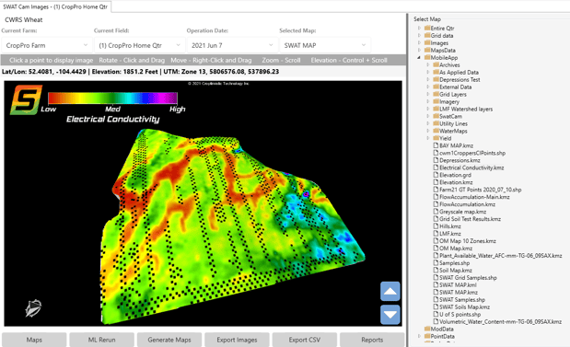Select the Electrical Conductivity.kmz file
Screen dimensions: 570x347
click(471, 168)
